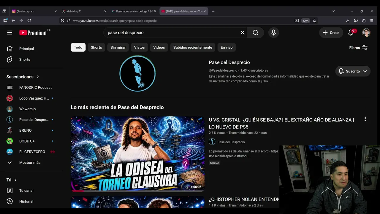Switch to the Resultados en vivo Liga 1 tab
The width and height of the screenshot is (380, 214).
coord(134,11)
